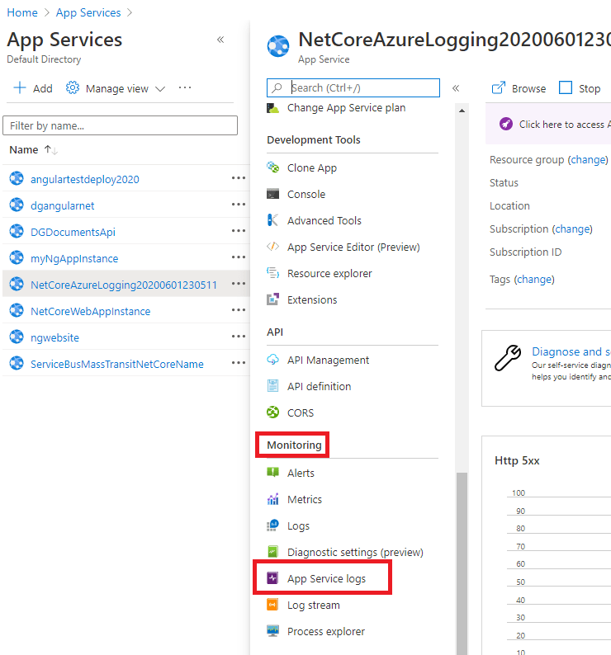This screenshot has width=611, height=655.
Task: Open more options for ngwebsite
Action: click(239, 337)
